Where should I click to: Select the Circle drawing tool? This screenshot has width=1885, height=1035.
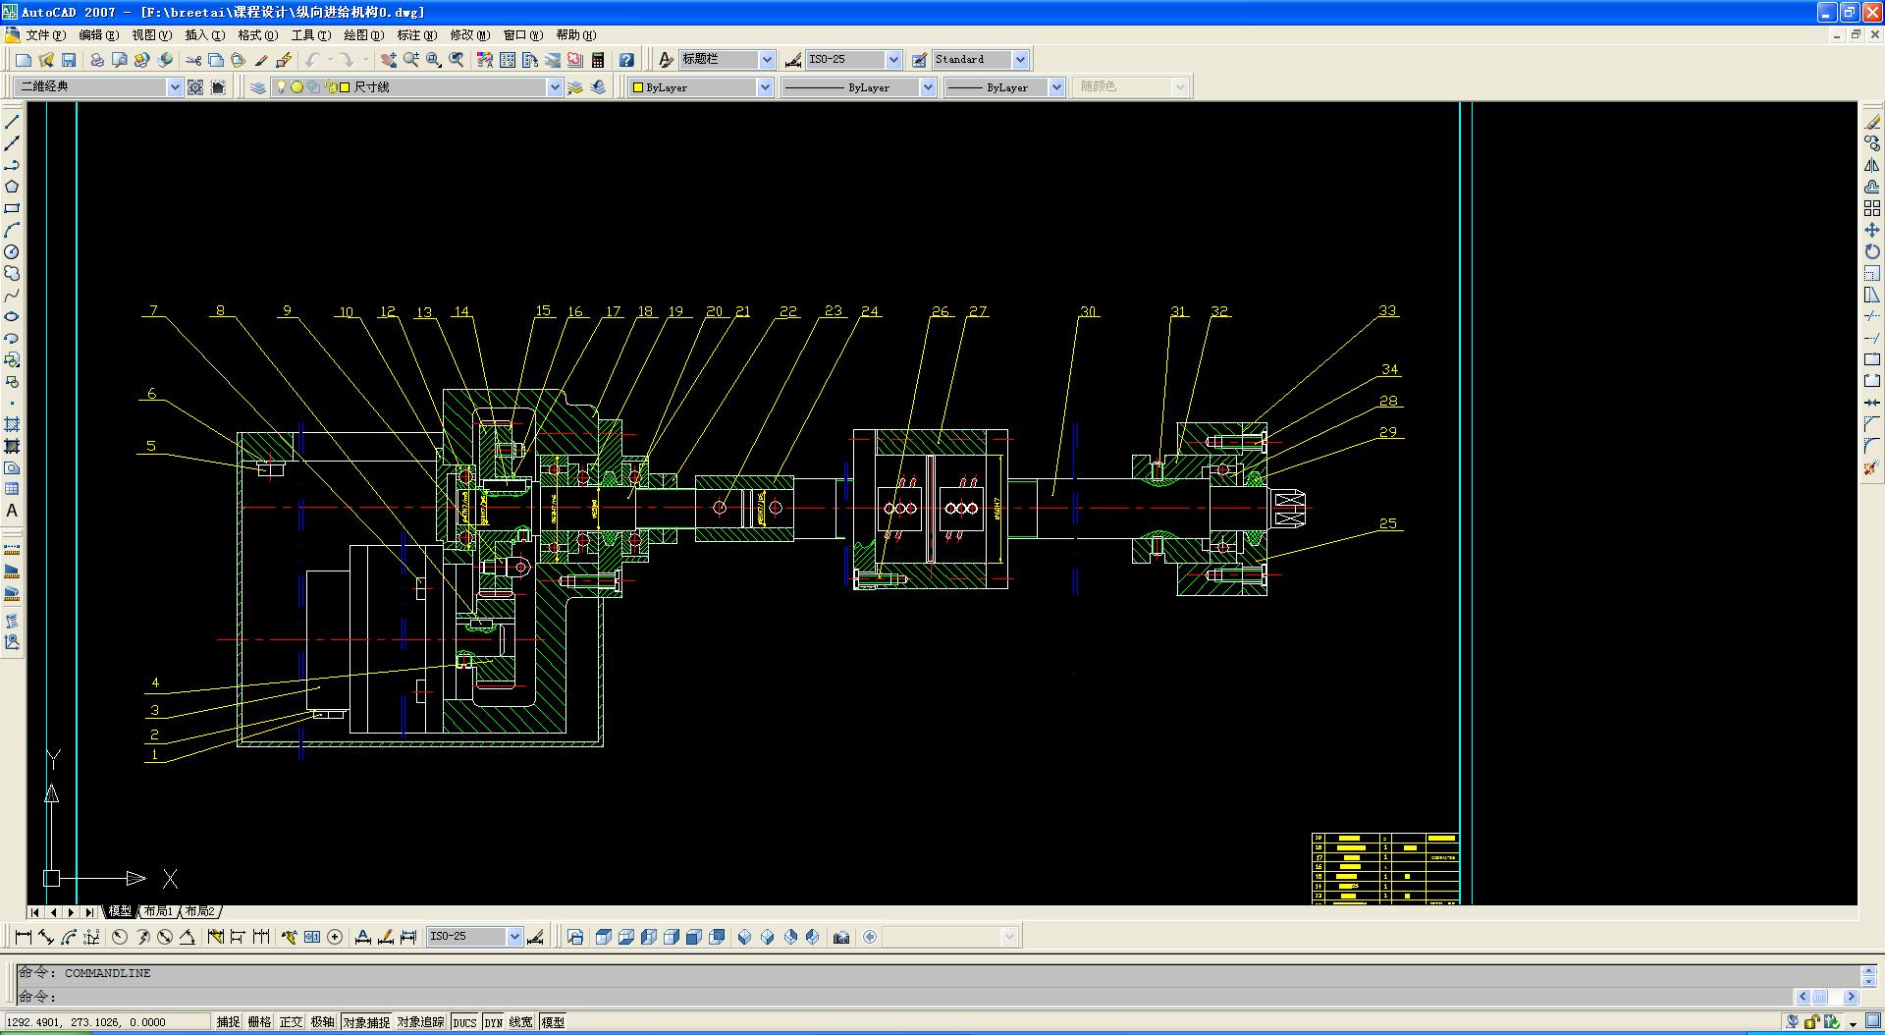[x=12, y=251]
